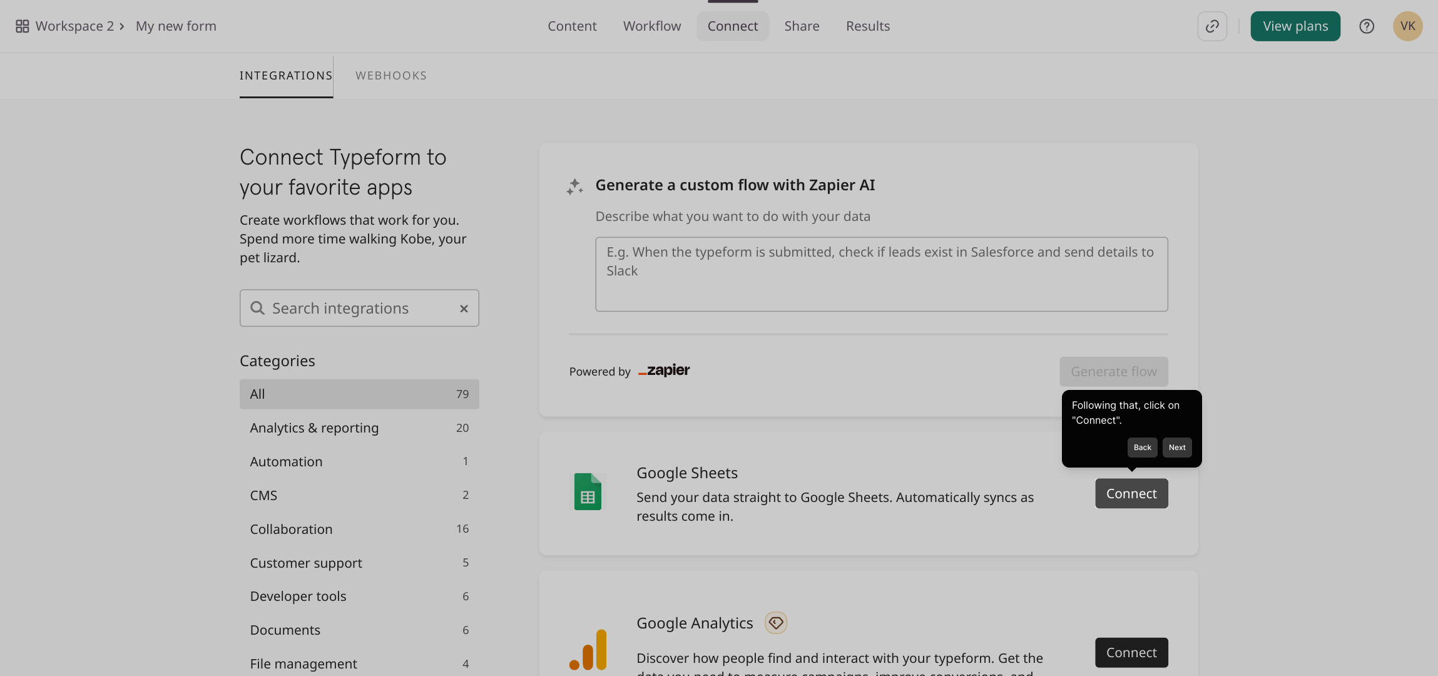Focus the Search integrations field

click(x=359, y=308)
